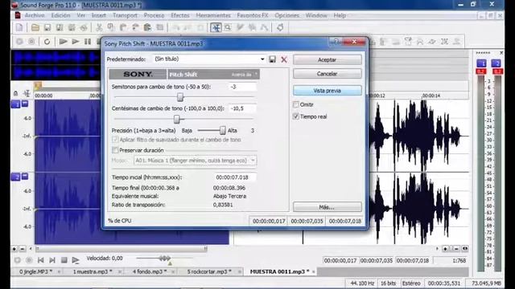Click the dialog help question mark button
This screenshot has width=515, height=289.
336,42
